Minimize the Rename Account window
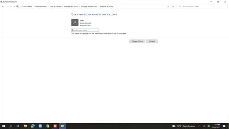Viewport: 229px width, 129px height. coord(211,1)
